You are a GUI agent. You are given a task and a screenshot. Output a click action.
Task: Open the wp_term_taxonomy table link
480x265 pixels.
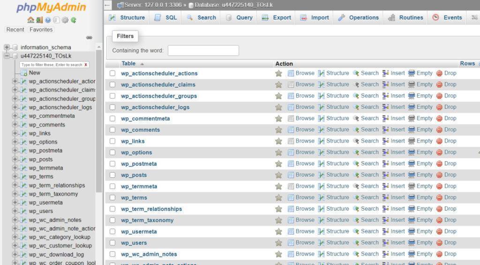coord(147,220)
